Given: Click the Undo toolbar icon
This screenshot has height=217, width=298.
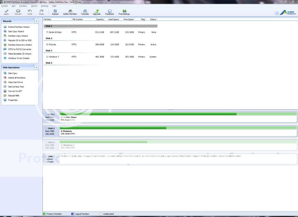Looking at the screenshot, I should 30,12.
